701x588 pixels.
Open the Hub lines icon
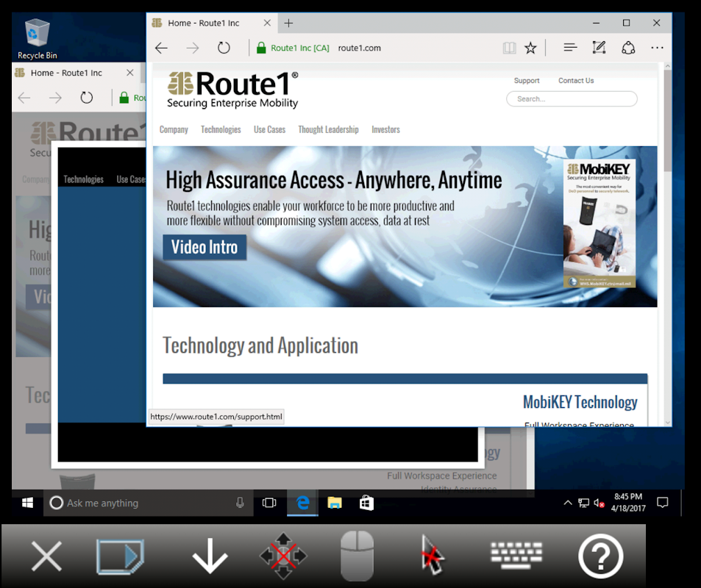570,47
